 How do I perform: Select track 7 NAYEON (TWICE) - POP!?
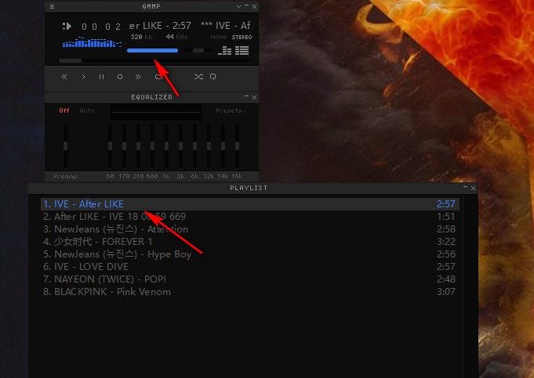coord(250,279)
